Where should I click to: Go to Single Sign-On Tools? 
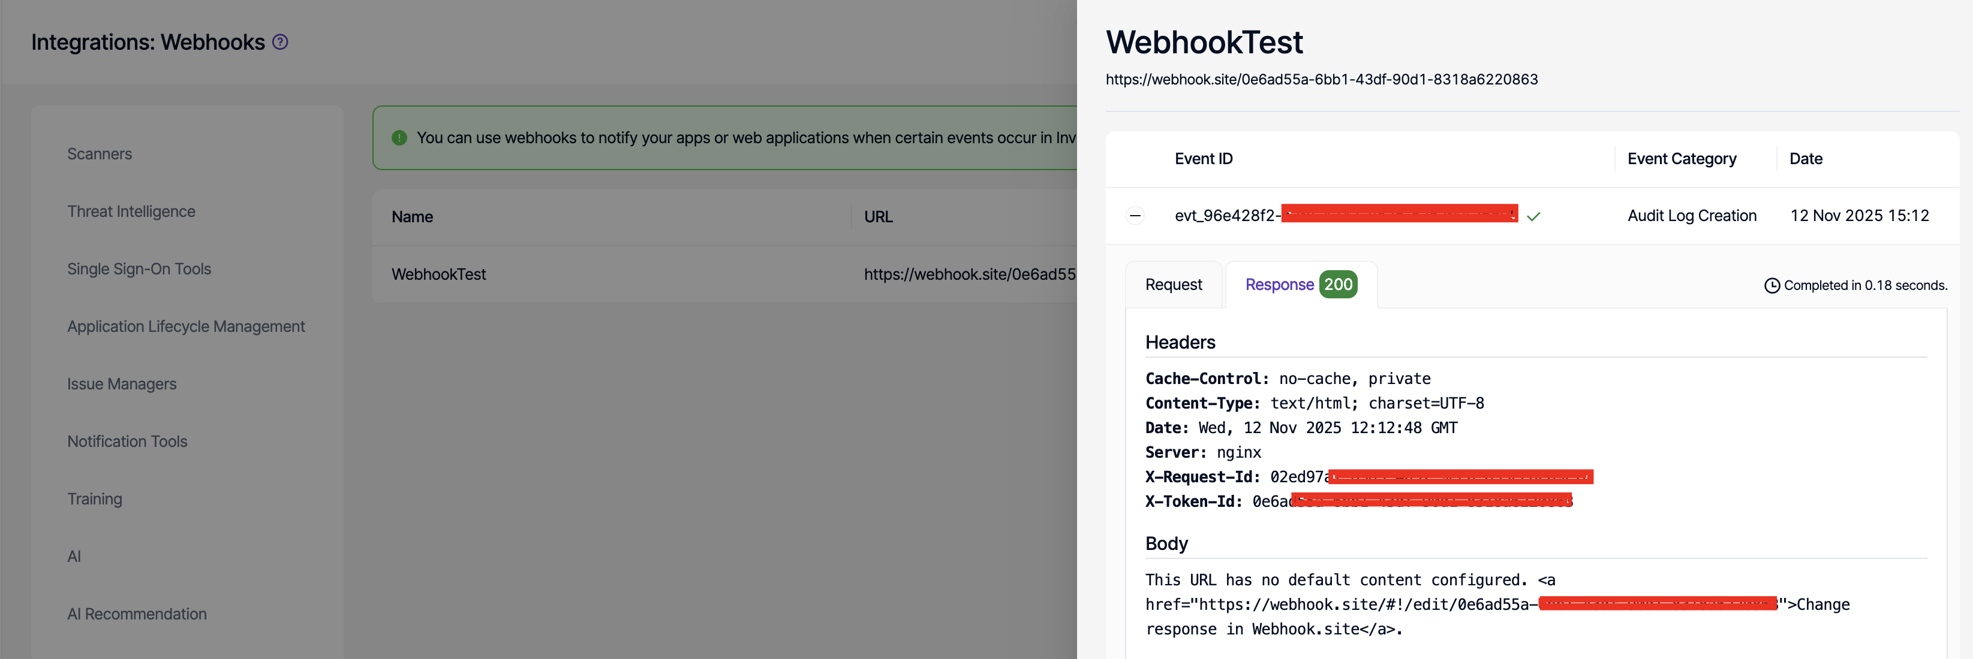139,268
